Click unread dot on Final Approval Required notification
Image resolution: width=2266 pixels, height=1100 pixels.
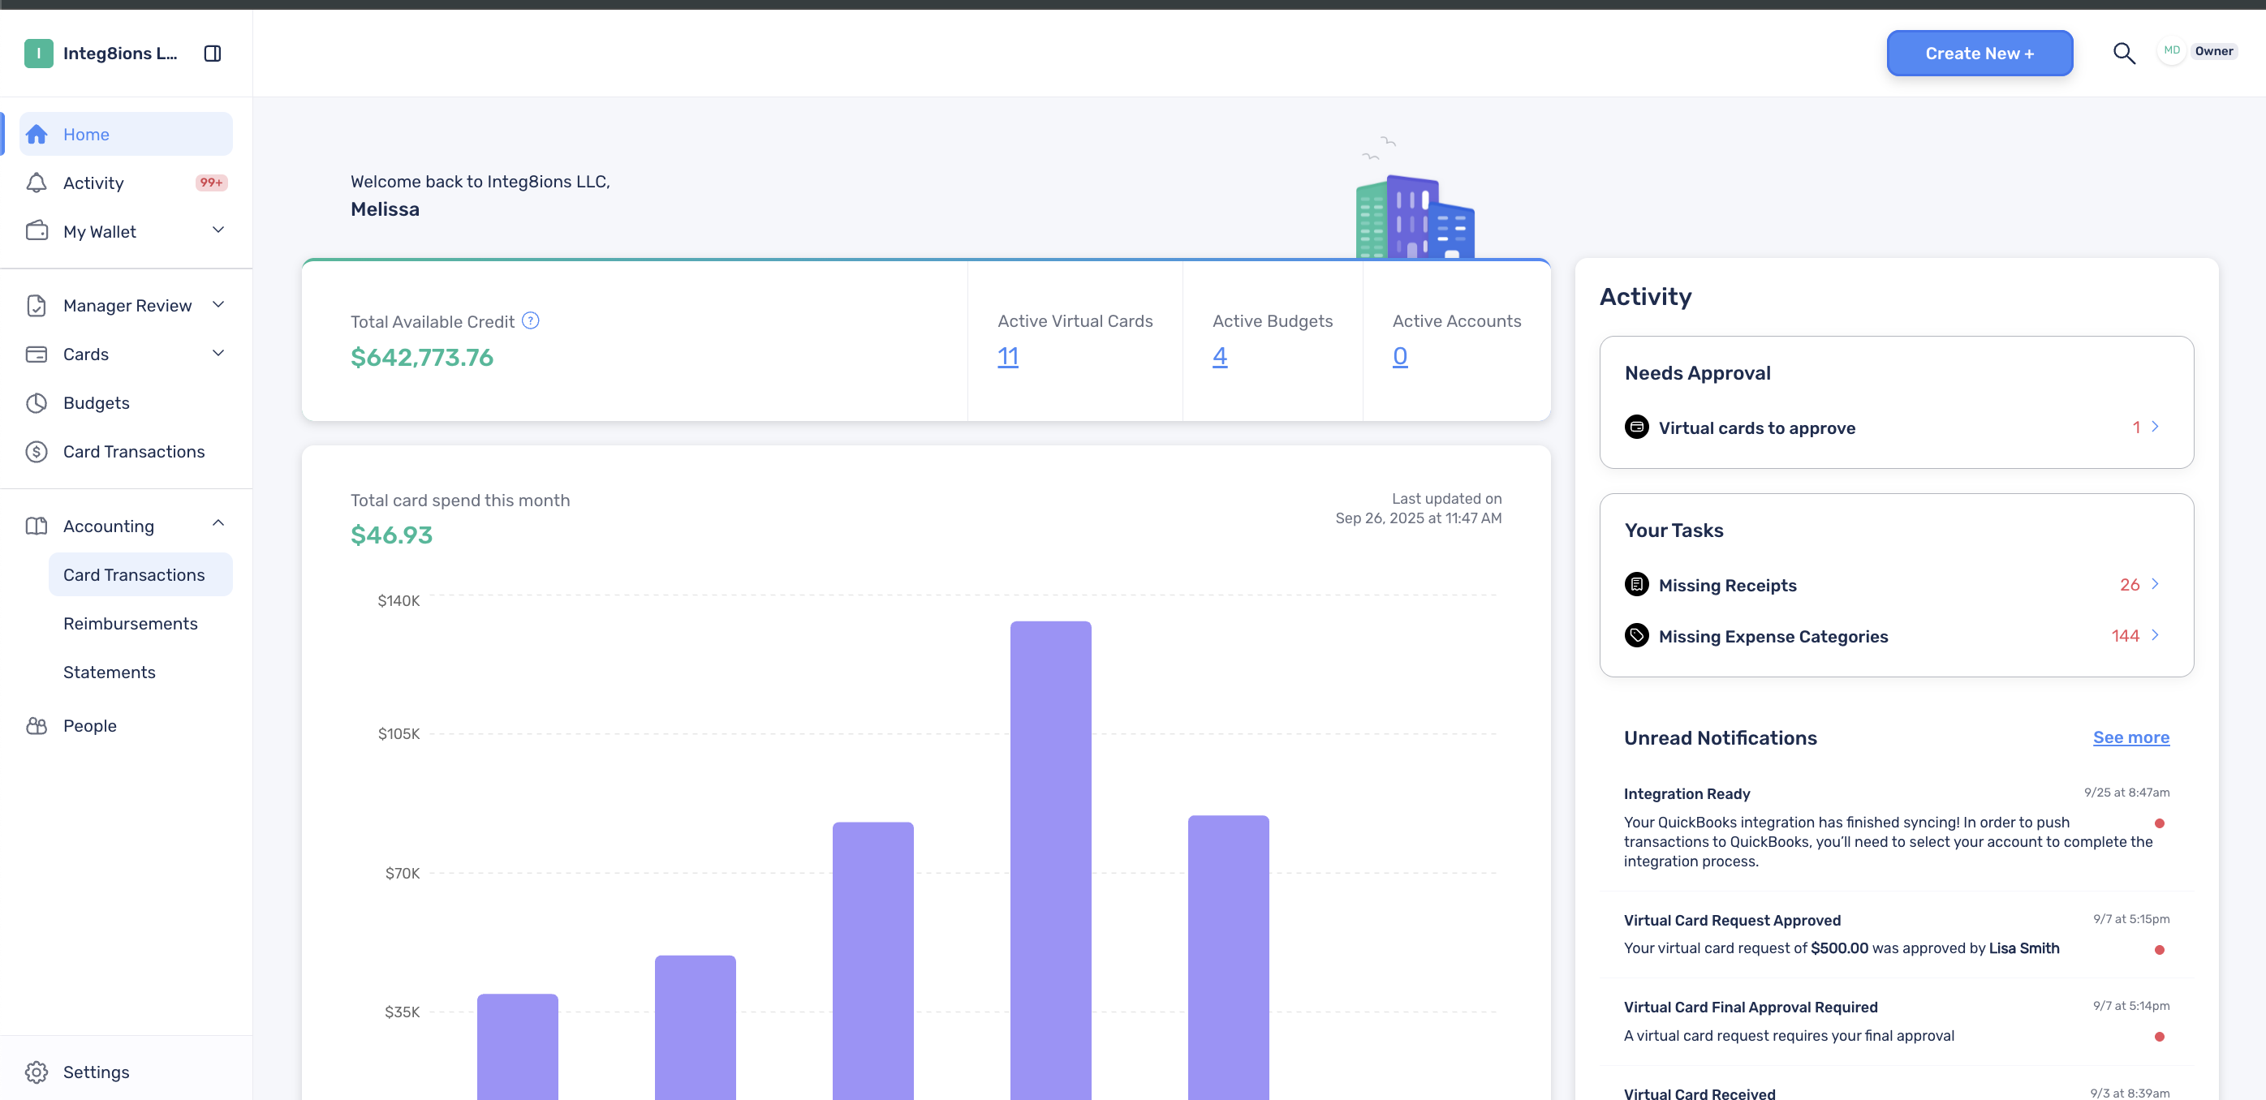2160,1038
